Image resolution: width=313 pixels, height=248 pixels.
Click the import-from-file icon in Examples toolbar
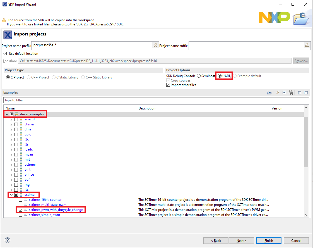coord(269,93)
